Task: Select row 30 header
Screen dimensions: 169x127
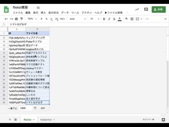Action: pyautogui.click(x=4, y=102)
